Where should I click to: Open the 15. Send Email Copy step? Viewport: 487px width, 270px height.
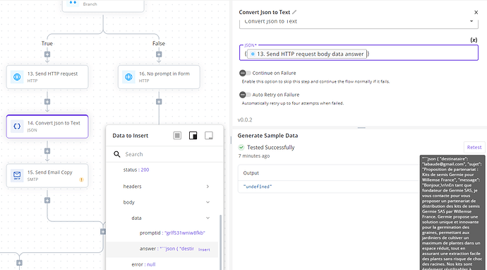pyautogui.click(x=47, y=175)
